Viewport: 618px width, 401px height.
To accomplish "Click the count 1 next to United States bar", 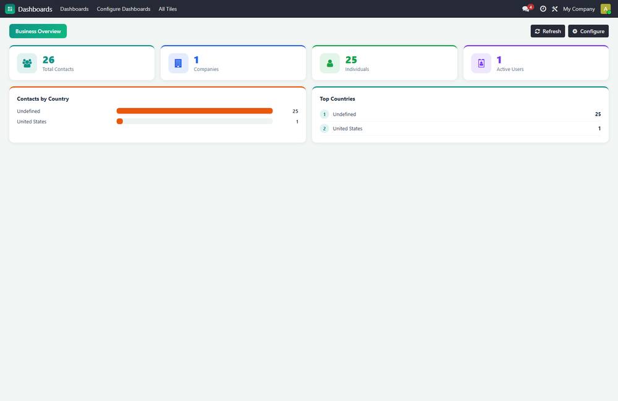I will [x=297, y=122].
